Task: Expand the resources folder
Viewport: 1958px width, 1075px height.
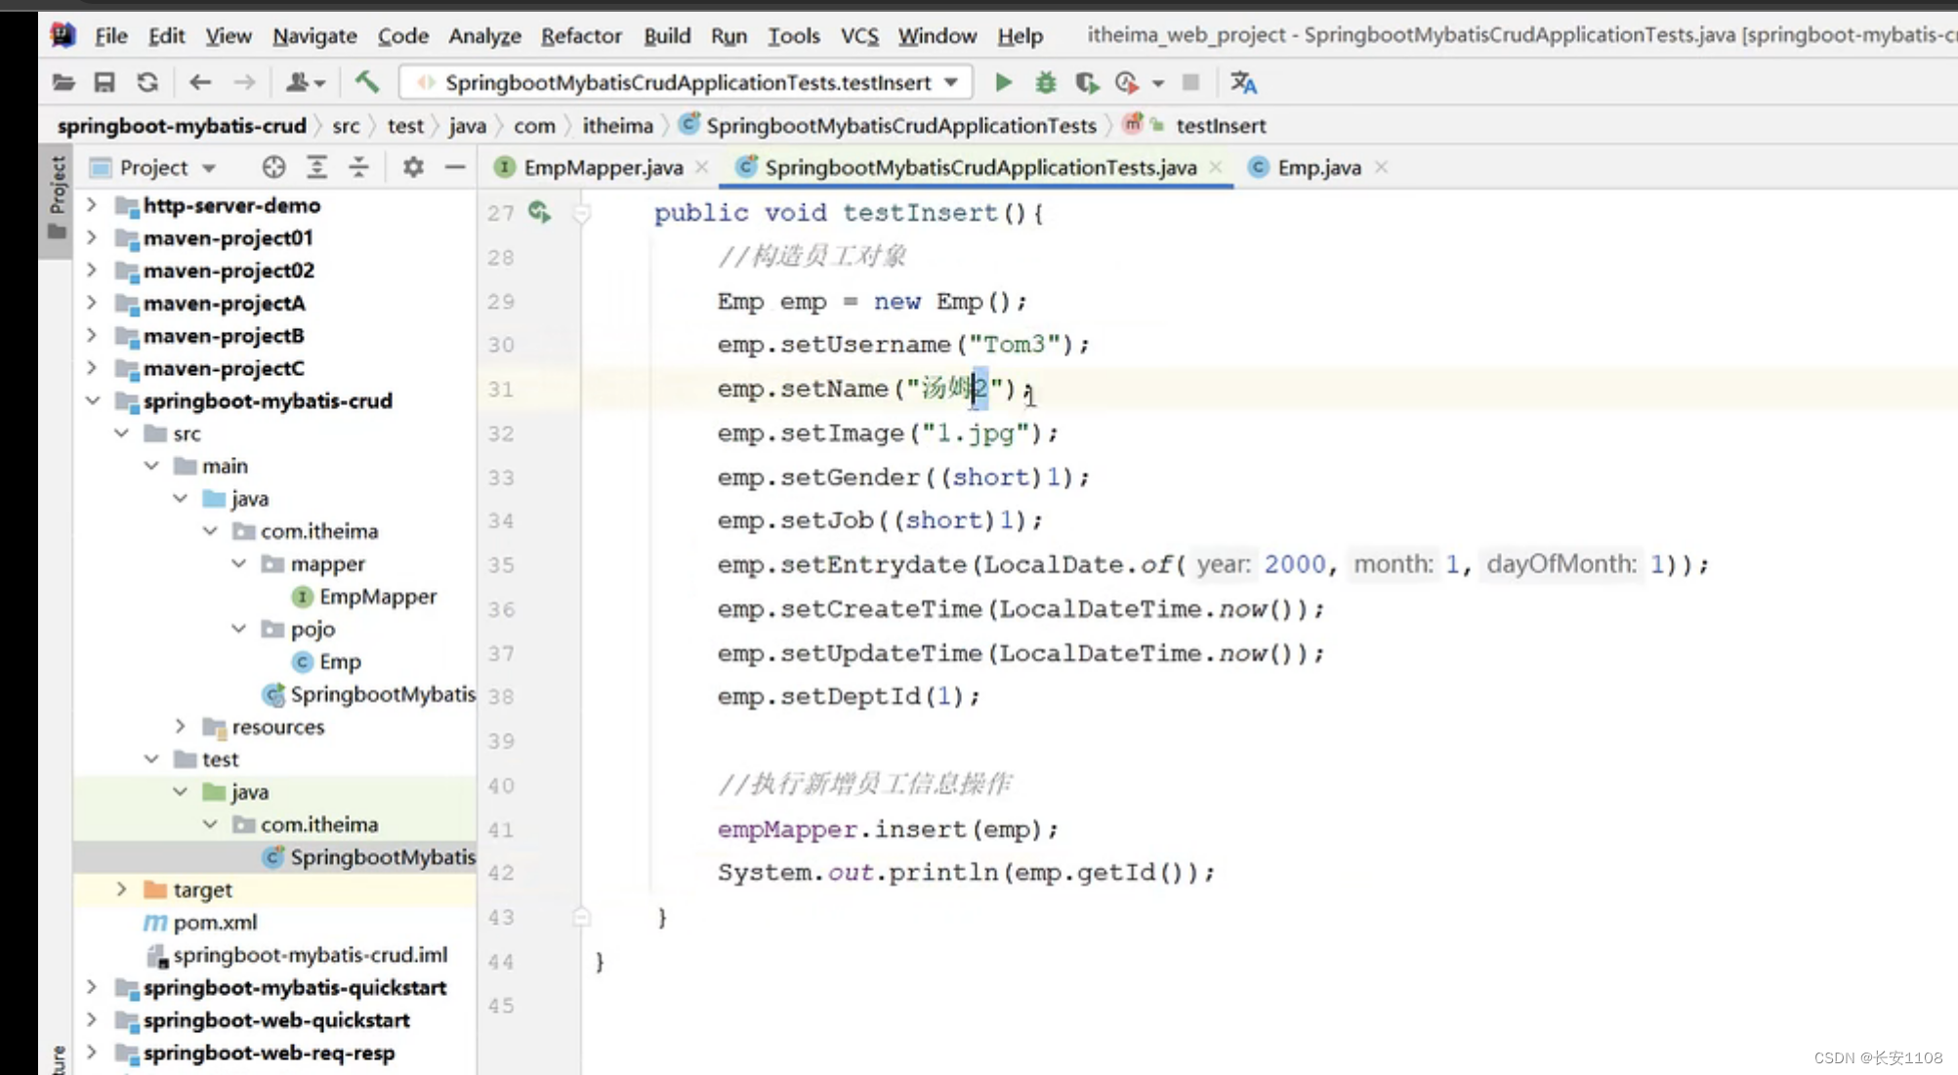Action: [x=181, y=726]
